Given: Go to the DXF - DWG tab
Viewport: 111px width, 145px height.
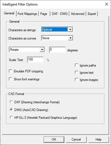Looking at the screenshot, I should coord(60,14).
